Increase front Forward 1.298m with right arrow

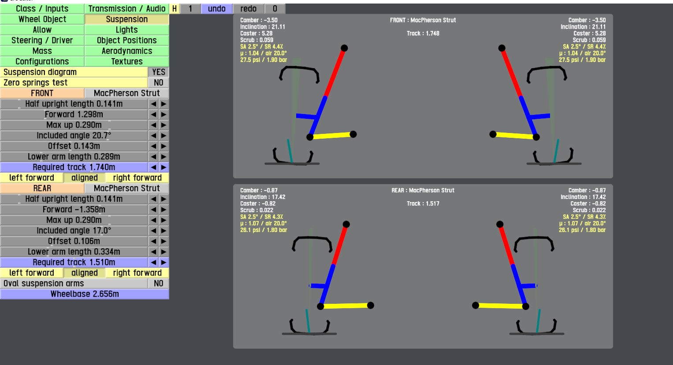tap(164, 114)
